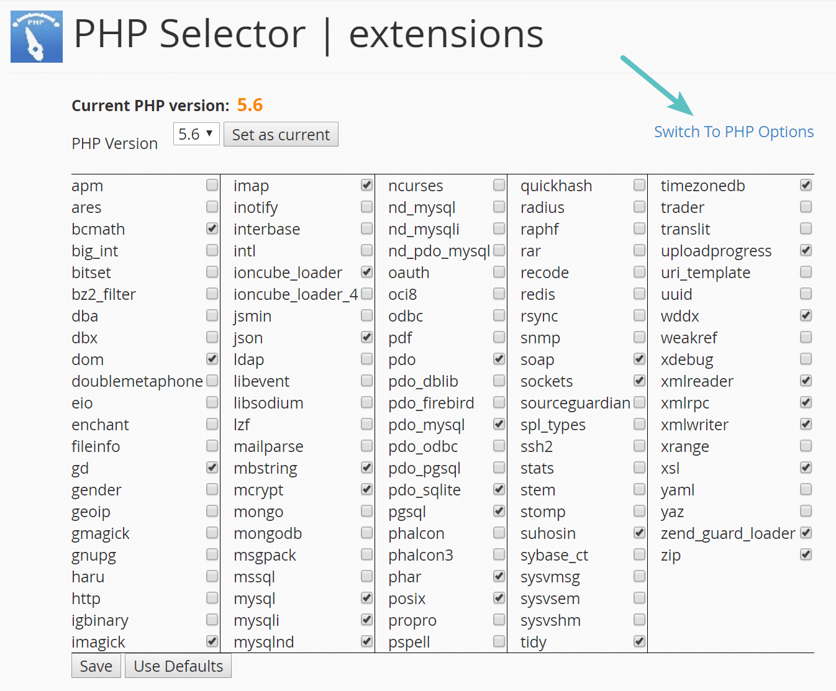Viewport: 836px width, 691px height.
Task: Enable the intl extension checkbox
Action: click(x=367, y=250)
